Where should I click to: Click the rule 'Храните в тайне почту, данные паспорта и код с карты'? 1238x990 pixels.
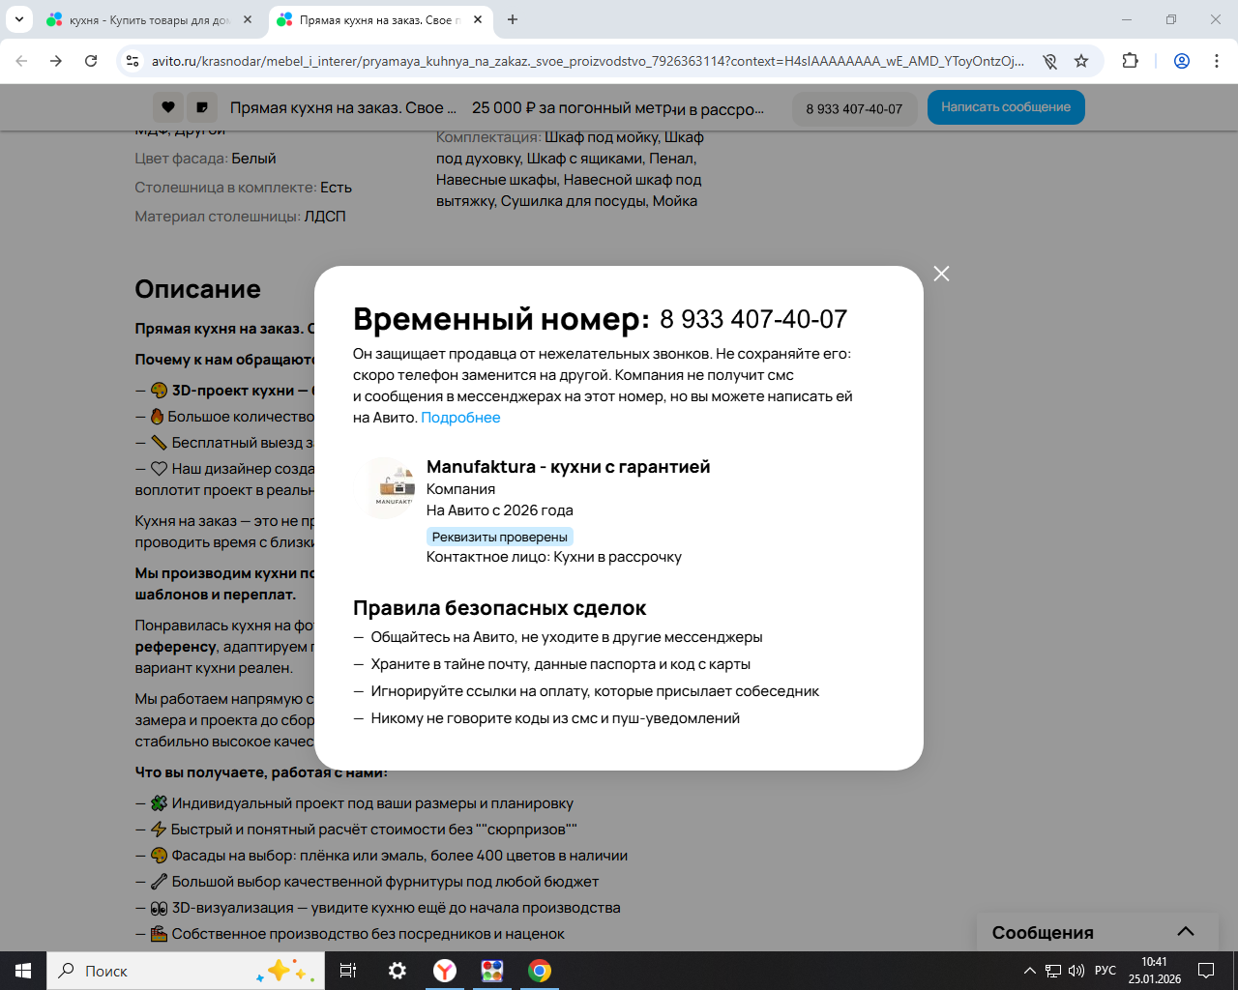click(x=561, y=664)
